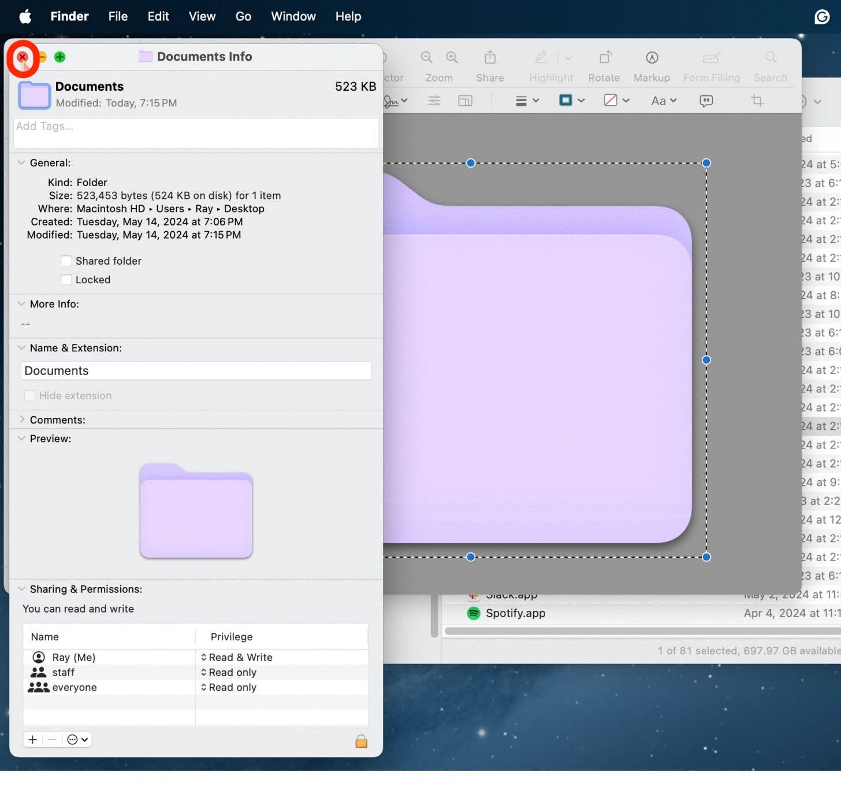Viewport: 841px width, 790px height.
Task: Open the View menu in menu bar
Action: tap(202, 16)
